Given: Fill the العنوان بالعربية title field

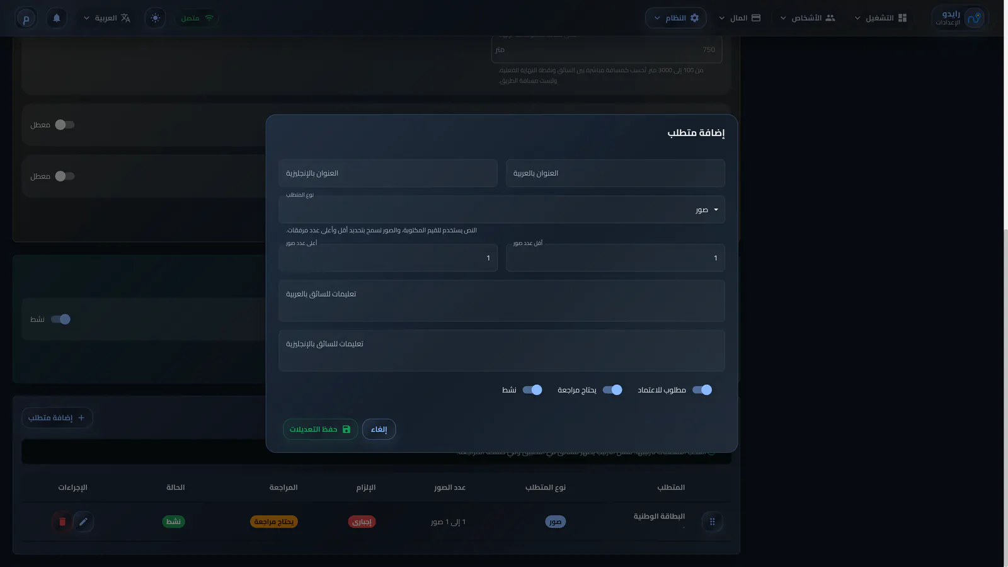Looking at the screenshot, I should (x=616, y=173).
